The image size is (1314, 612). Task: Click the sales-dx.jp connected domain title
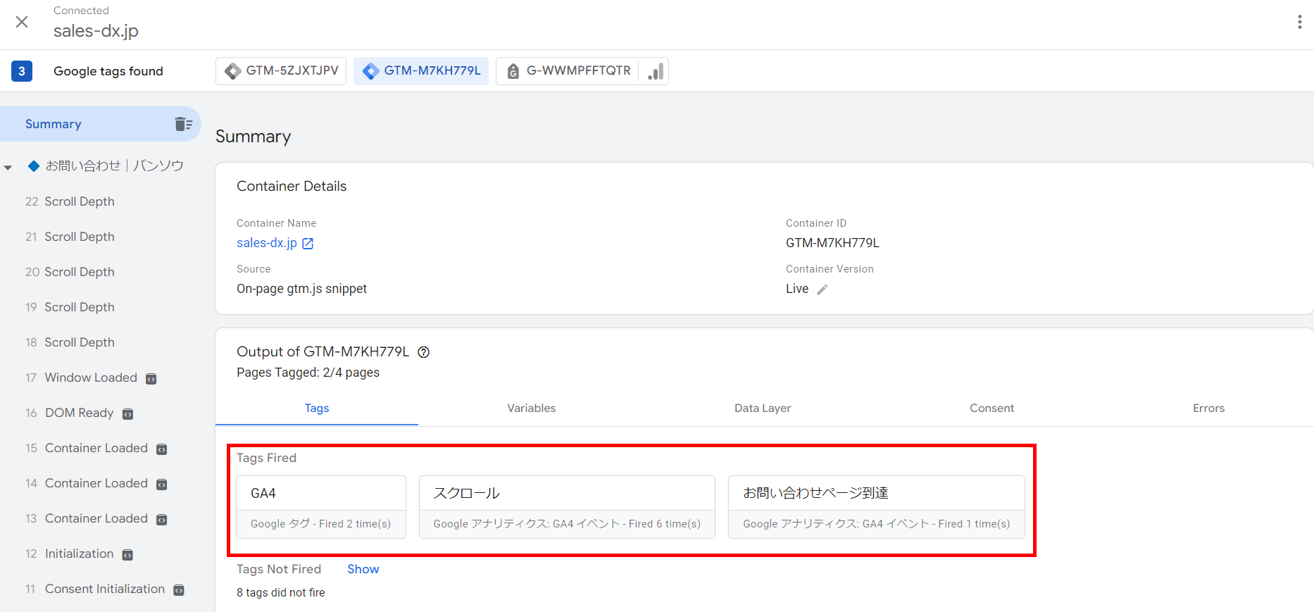(96, 31)
